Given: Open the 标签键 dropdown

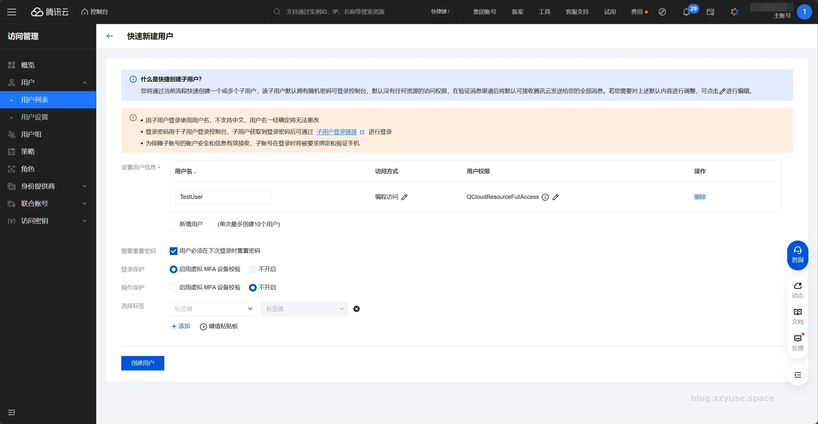Looking at the screenshot, I should click(x=213, y=309).
